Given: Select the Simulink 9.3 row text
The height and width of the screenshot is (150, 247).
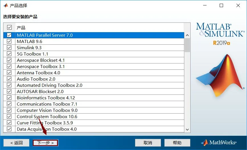Looking at the screenshot, I should click(29, 48).
